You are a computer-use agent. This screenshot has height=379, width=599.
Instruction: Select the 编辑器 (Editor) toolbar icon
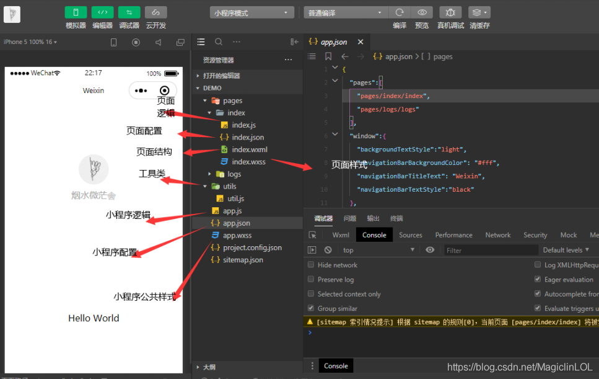coord(102,12)
